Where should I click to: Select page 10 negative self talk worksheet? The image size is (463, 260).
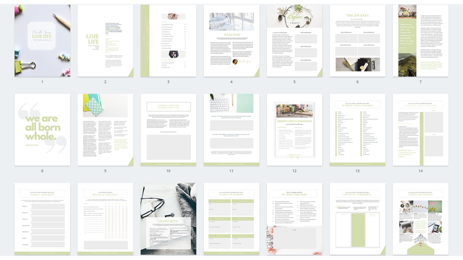pos(168,130)
